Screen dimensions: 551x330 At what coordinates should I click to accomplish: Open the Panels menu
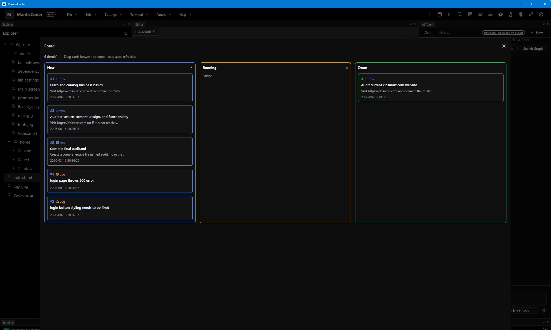pyautogui.click(x=163, y=14)
